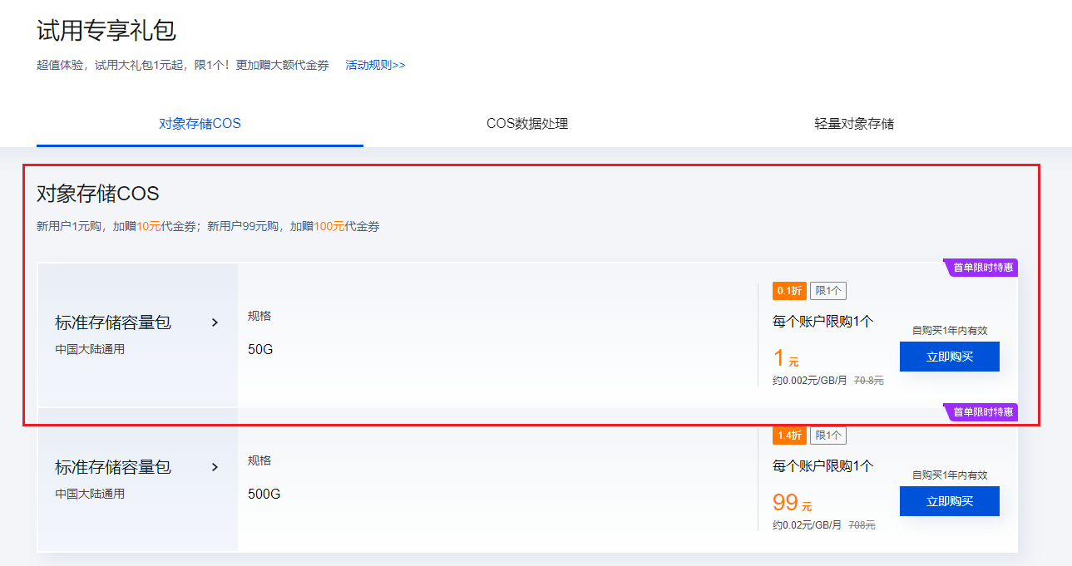Click 自购买1年内有效 above the 1元 buy button
This screenshot has width=1072, height=566.
tap(950, 331)
